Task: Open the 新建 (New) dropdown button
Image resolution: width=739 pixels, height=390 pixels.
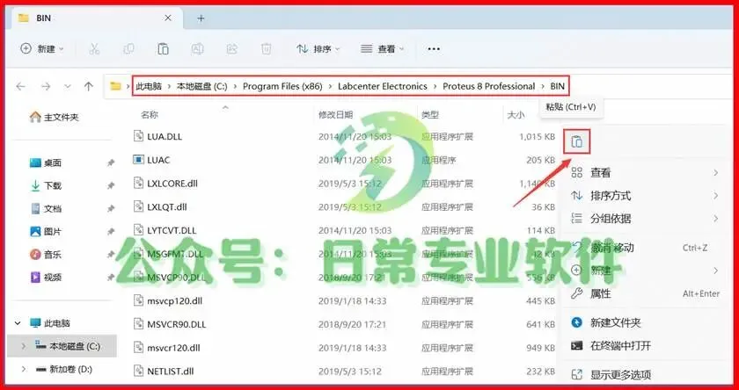Action: tap(42, 49)
